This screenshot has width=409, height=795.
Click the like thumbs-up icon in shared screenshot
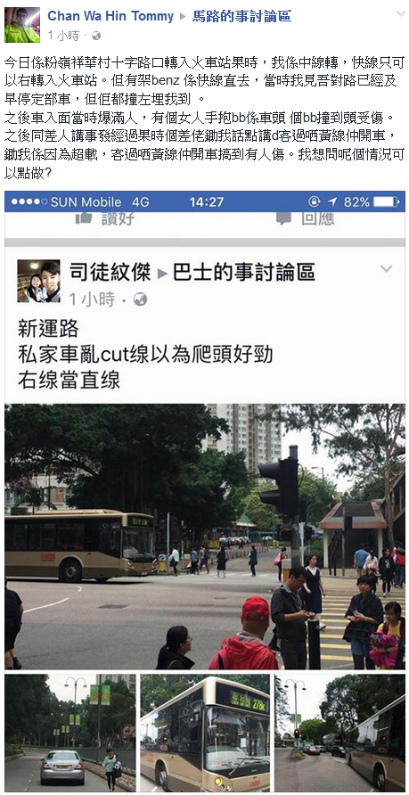(x=84, y=218)
